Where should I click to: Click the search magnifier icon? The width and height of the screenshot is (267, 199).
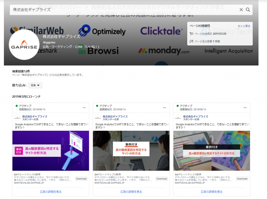(x=248, y=10)
